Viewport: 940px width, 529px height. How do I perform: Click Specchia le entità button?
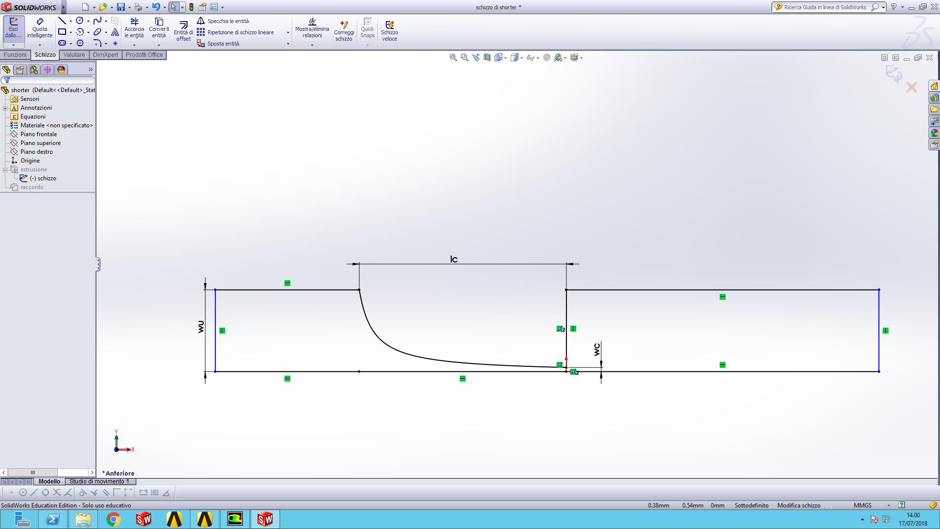[223, 21]
